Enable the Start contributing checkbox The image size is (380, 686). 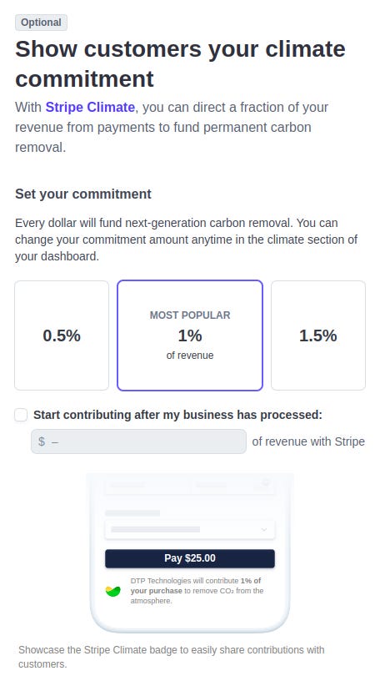pyautogui.click(x=21, y=415)
